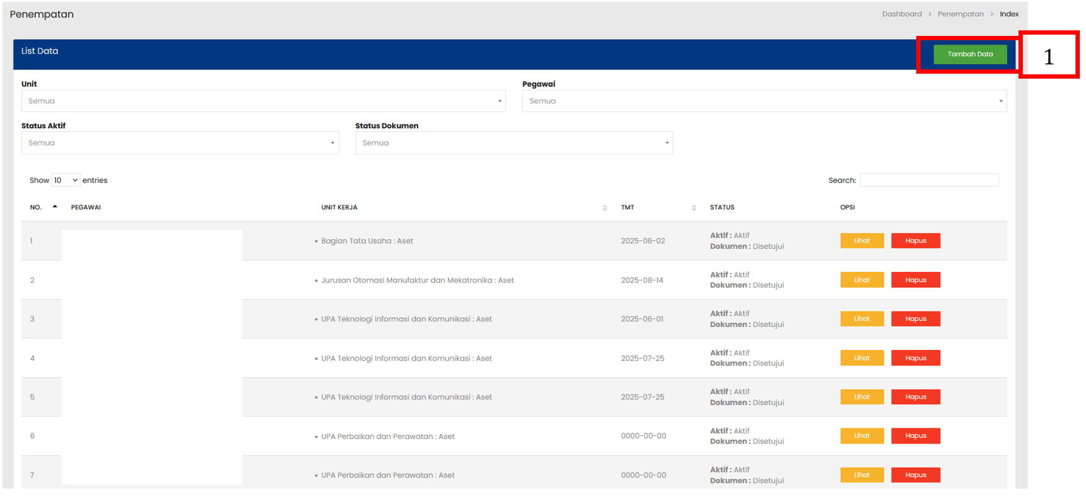The height and width of the screenshot is (501, 1086).
Task: Open the Pegawai filter dropdown
Action: pyautogui.click(x=764, y=101)
